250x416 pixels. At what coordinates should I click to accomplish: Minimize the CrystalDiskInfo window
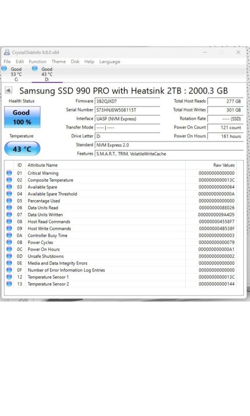tap(205, 52)
